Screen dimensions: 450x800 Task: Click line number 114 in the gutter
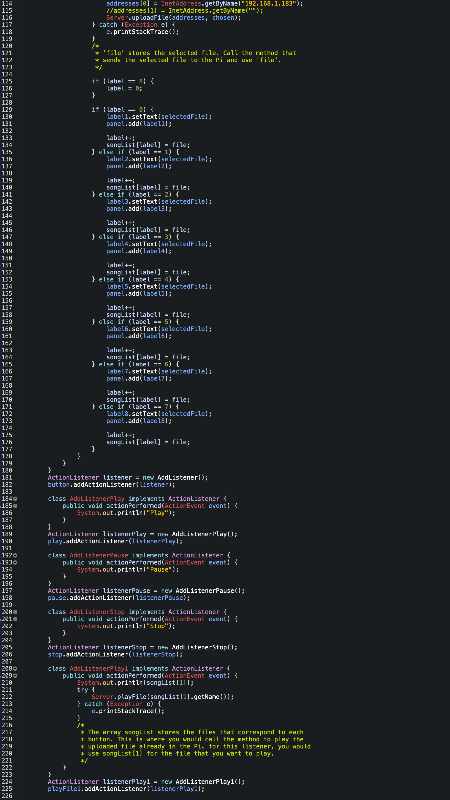point(7,4)
